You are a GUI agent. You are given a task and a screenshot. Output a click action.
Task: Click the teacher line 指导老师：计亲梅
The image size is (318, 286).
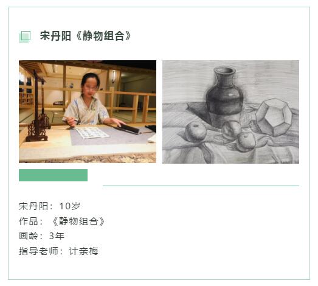pos(58,251)
